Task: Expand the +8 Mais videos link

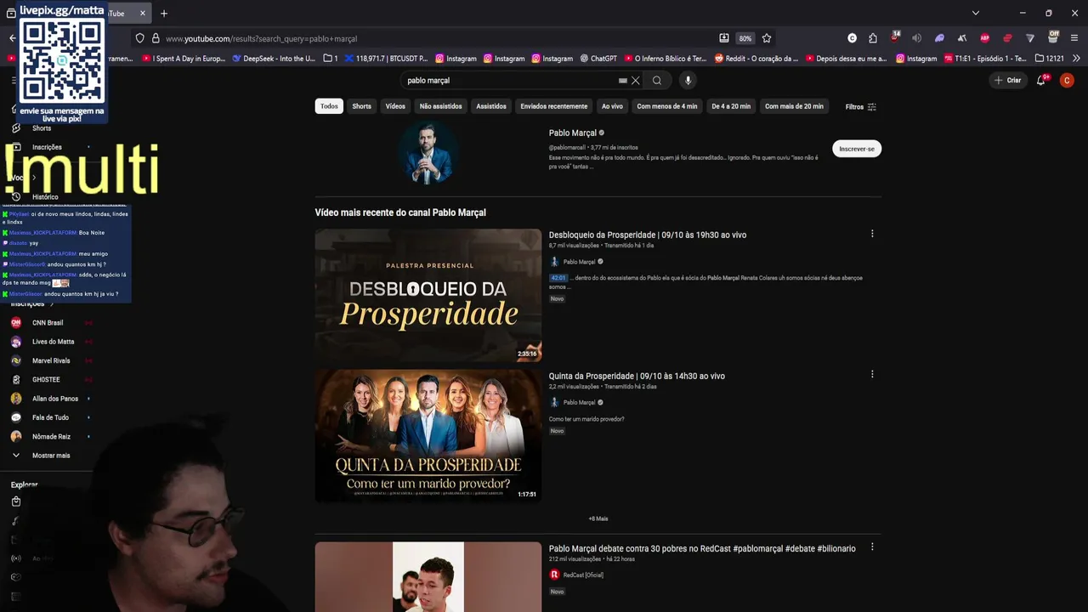Action: click(598, 518)
